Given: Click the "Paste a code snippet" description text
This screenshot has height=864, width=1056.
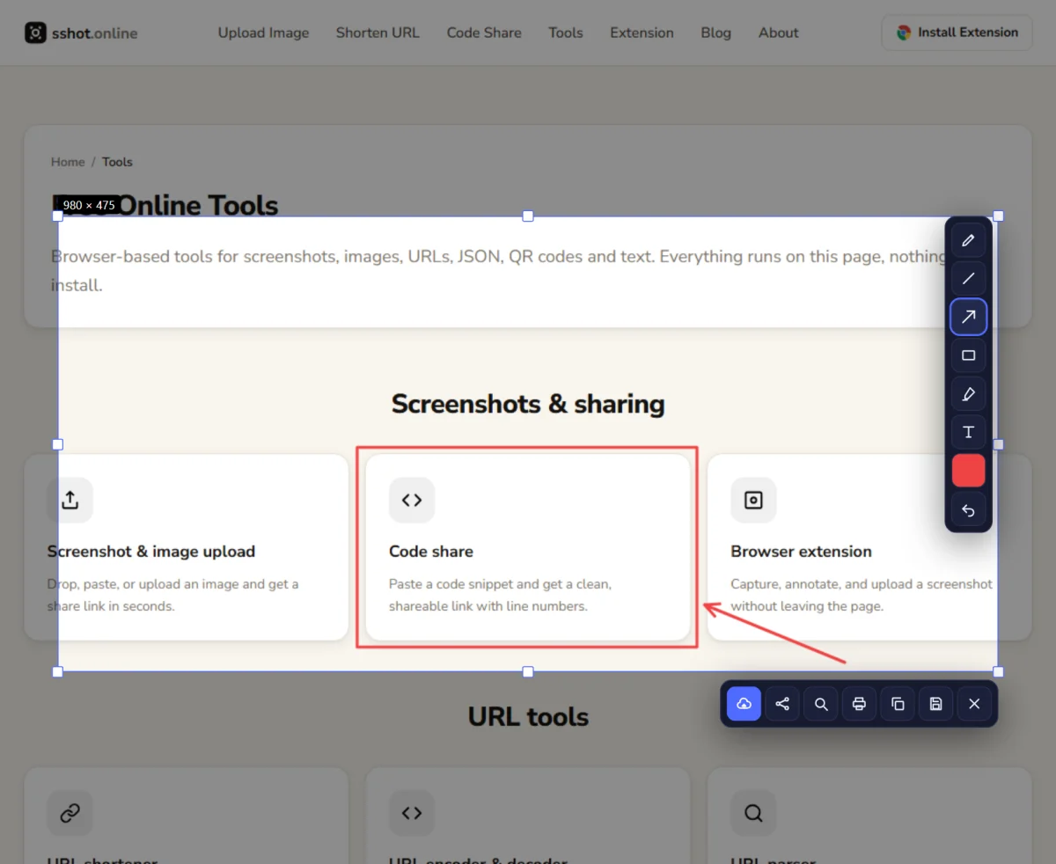Looking at the screenshot, I should [500, 595].
